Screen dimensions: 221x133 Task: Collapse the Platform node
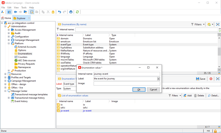tap(9, 43)
